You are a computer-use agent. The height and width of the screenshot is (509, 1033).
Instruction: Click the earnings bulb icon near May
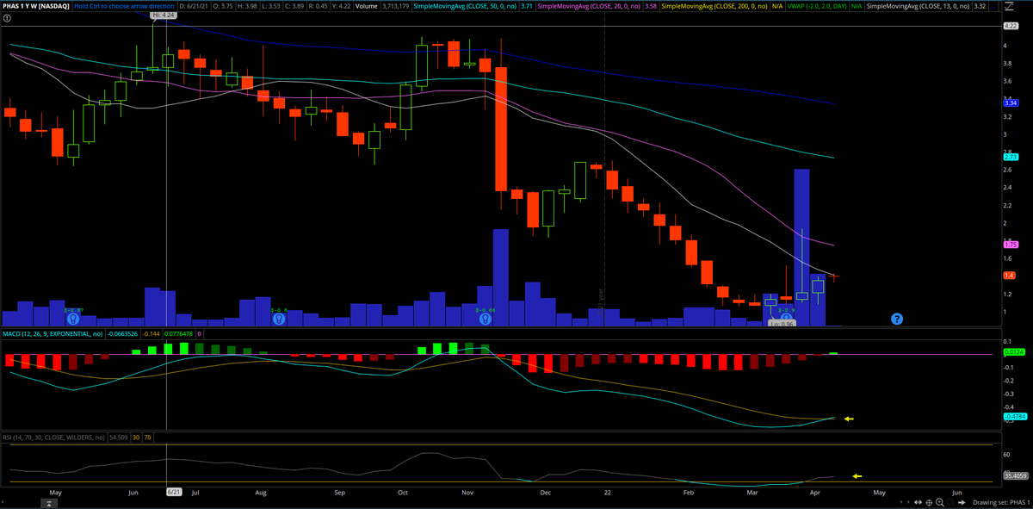[x=74, y=319]
